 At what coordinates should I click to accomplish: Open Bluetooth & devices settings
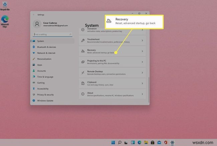[53, 47]
